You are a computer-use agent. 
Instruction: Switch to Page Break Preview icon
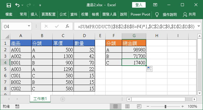click(139, 106)
